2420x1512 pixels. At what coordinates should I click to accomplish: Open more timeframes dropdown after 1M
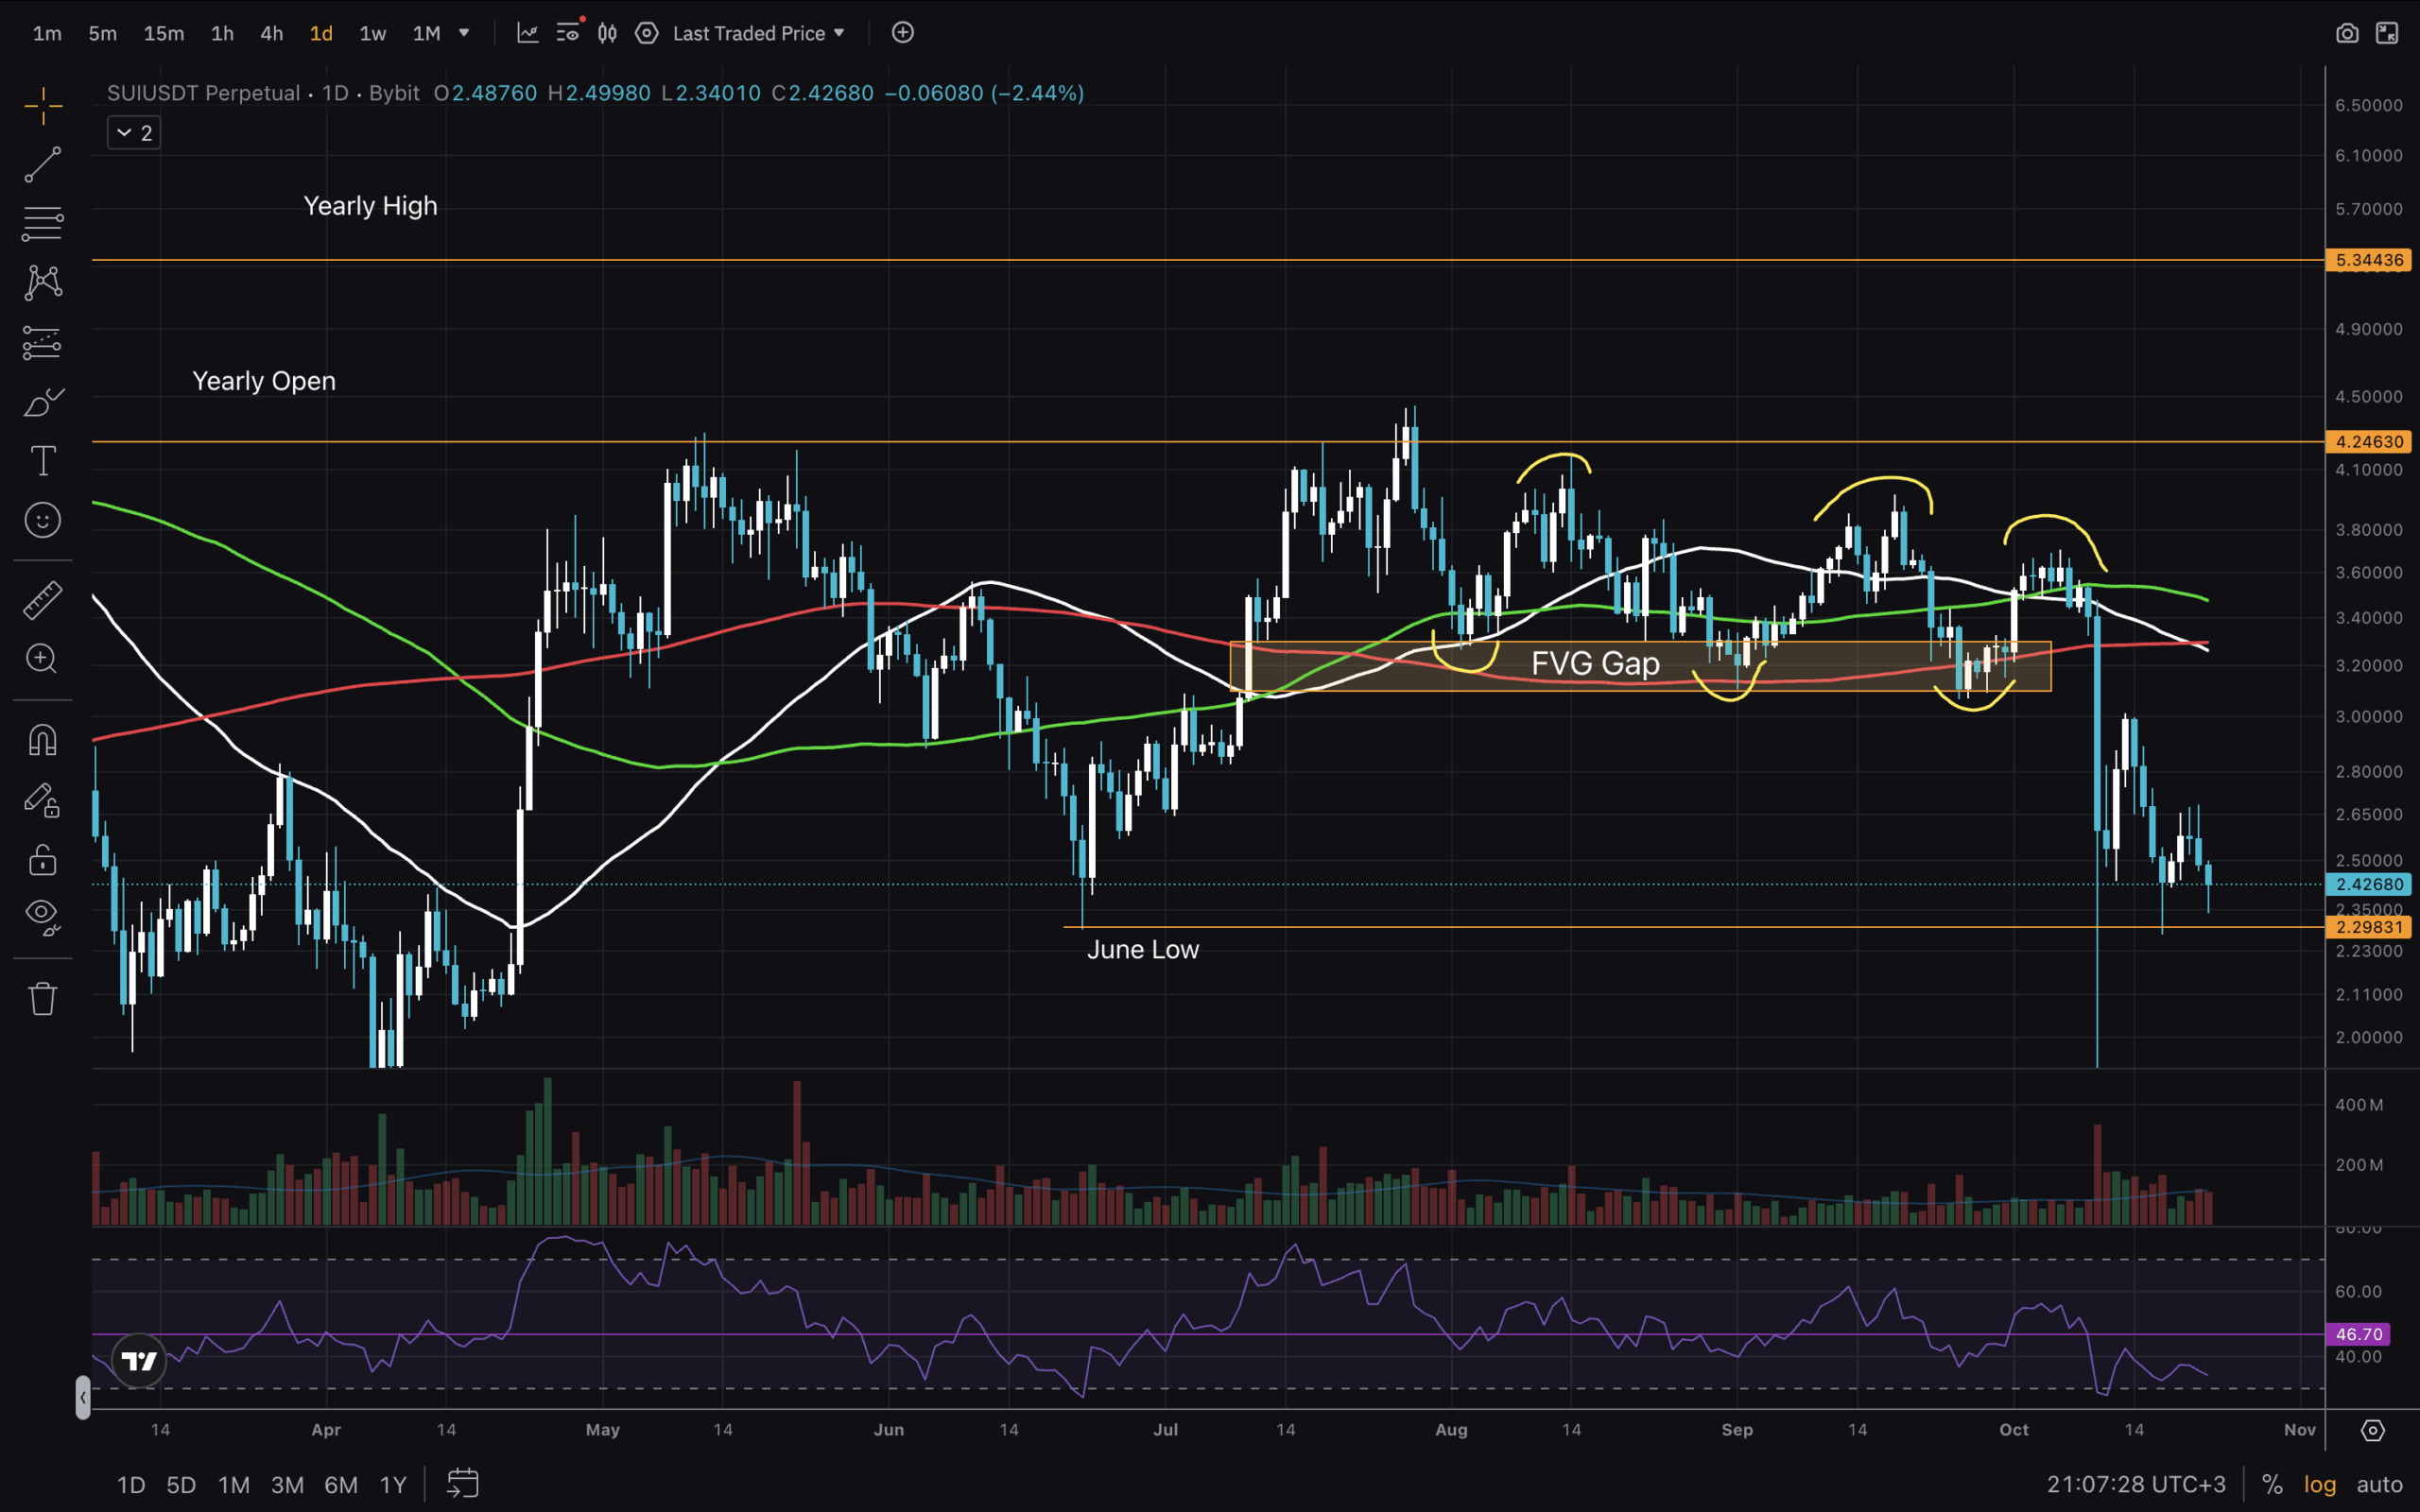(464, 33)
